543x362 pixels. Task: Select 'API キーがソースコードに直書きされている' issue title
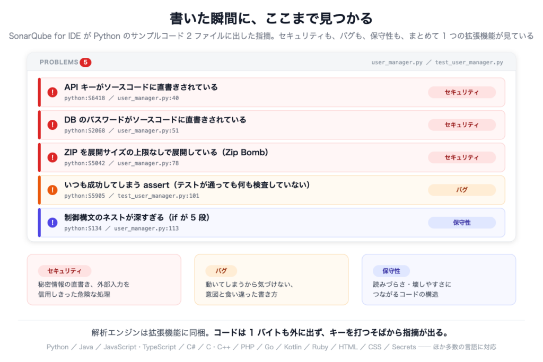coord(141,87)
